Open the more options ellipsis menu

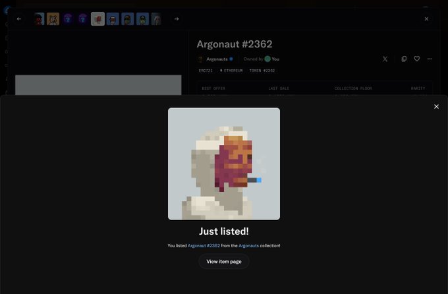coord(430,59)
